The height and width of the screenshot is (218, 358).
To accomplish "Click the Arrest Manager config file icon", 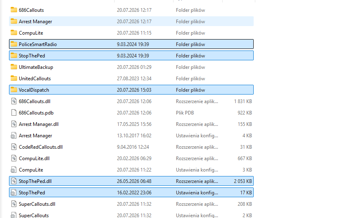I will pyautogui.click(x=14, y=135).
